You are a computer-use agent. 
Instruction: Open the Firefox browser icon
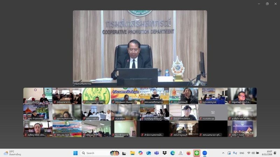189,153
